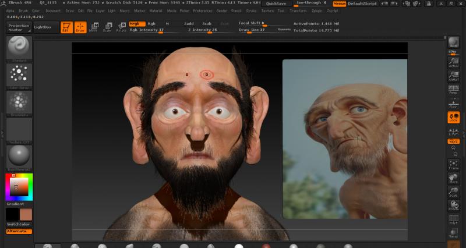Select the Move tool in top shelf
The height and width of the screenshot is (248, 466).
pos(94,27)
